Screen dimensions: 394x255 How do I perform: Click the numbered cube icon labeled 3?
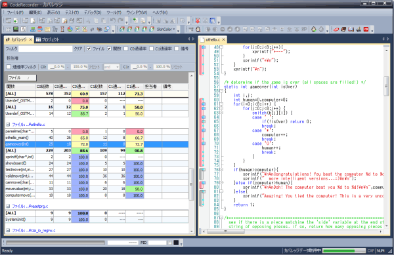[137, 29]
